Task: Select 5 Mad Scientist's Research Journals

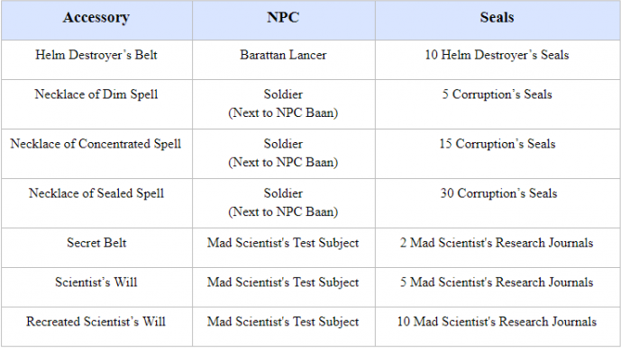Action: [497, 282]
